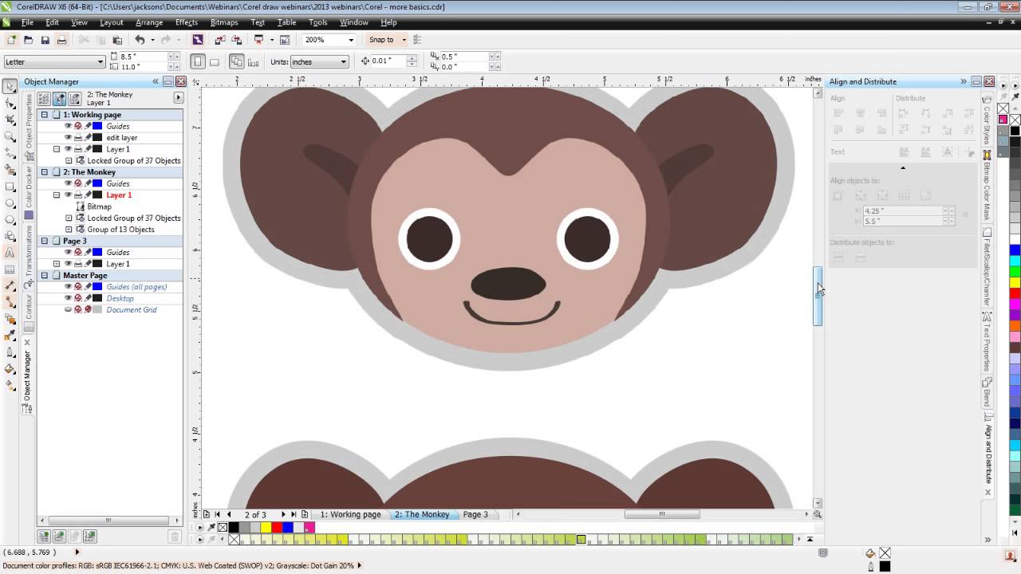Select the Crop tool in the toolbox

(10, 120)
